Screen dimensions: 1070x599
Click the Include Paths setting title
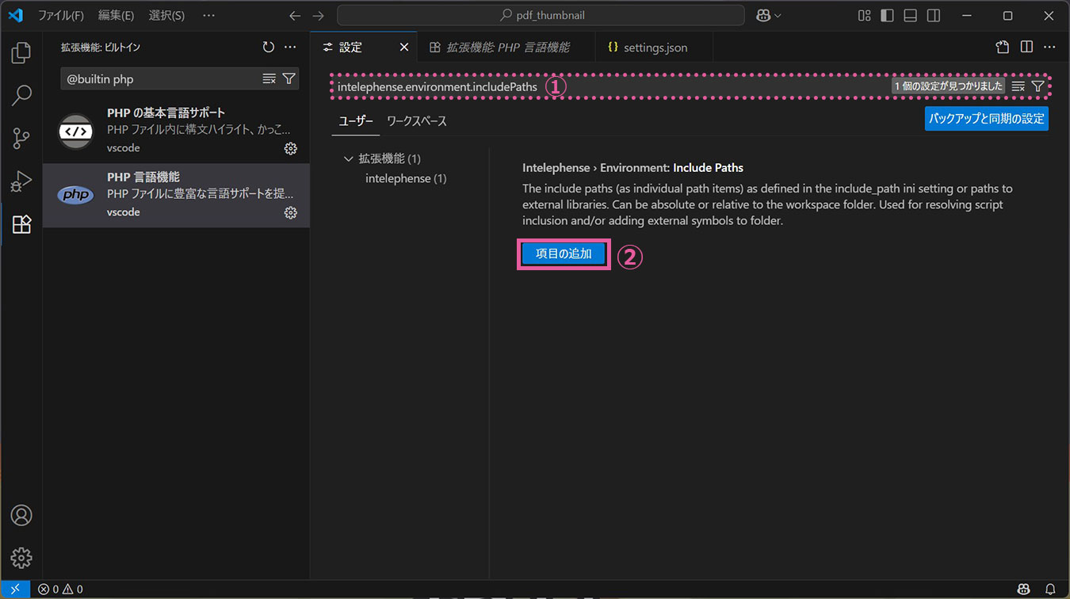coord(632,168)
